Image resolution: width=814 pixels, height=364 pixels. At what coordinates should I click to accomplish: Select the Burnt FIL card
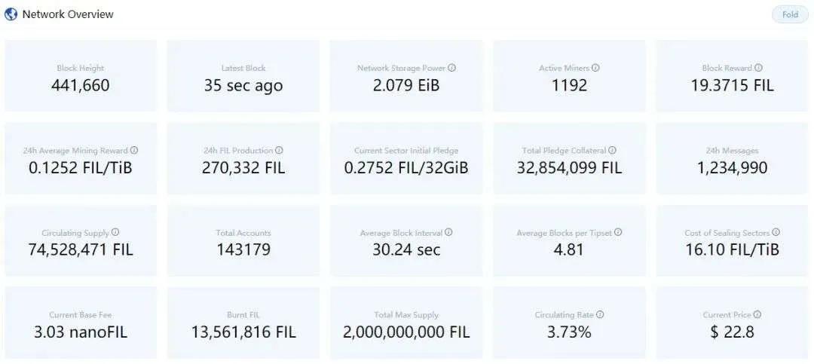[243, 323]
